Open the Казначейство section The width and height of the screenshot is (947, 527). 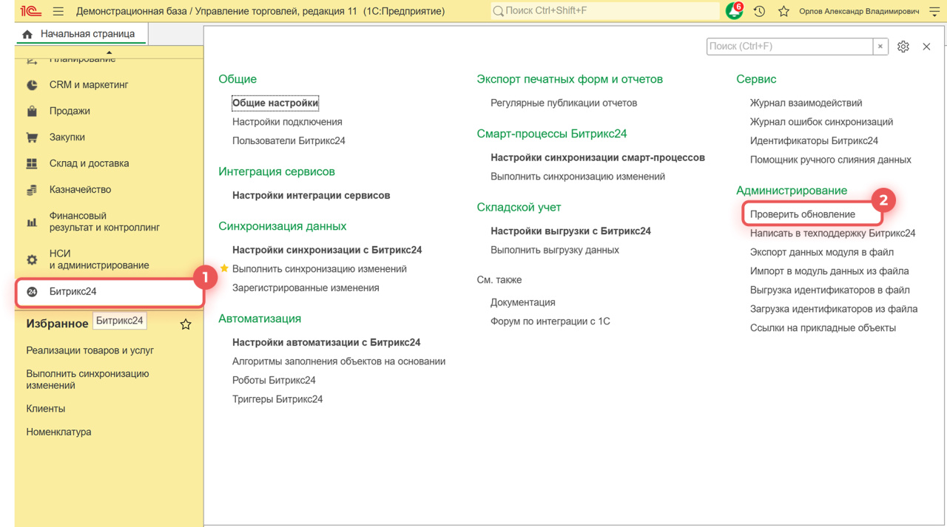(80, 190)
